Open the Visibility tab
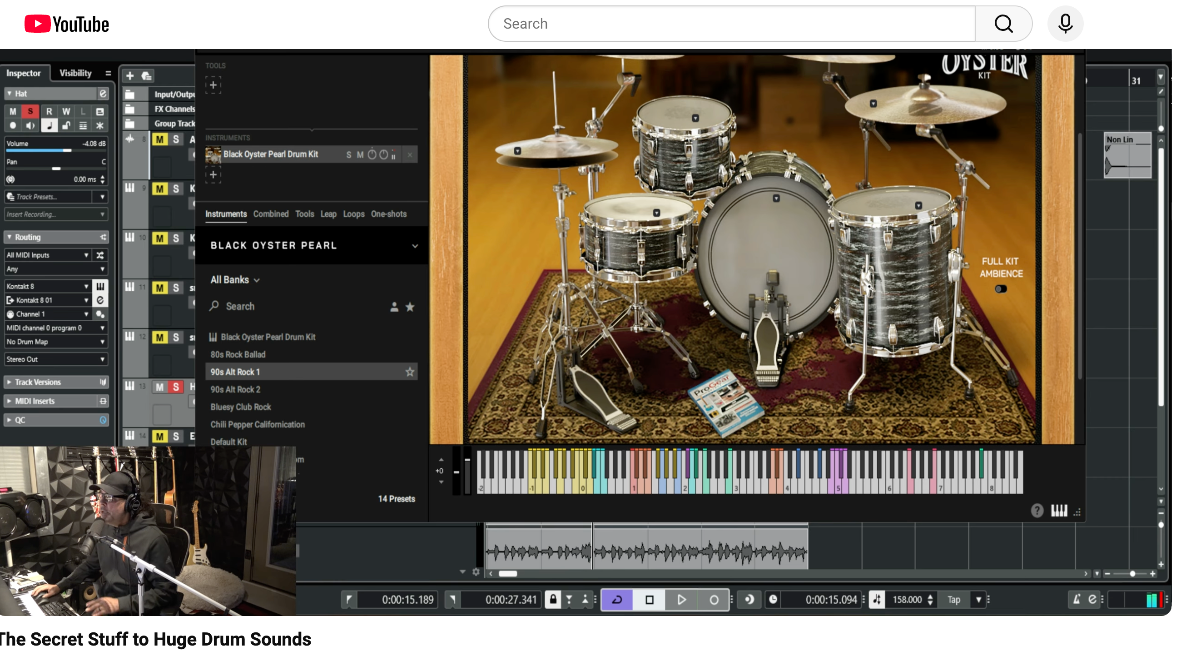1181x656 pixels. click(75, 73)
